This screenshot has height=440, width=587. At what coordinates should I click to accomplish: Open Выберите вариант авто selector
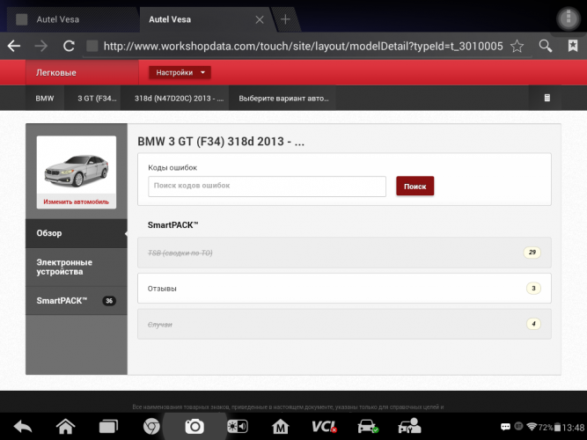(283, 99)
